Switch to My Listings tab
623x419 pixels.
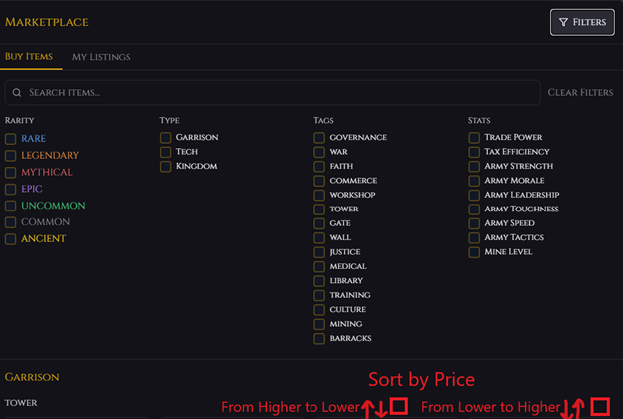101,57
